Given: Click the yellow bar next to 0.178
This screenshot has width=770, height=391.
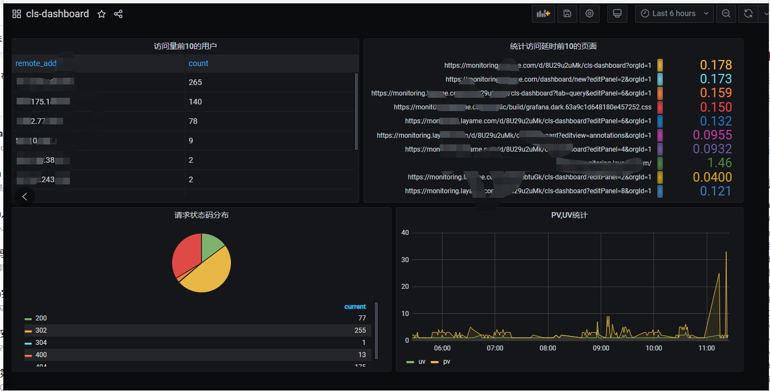Looking at the screenshot, I should point(660,65).
